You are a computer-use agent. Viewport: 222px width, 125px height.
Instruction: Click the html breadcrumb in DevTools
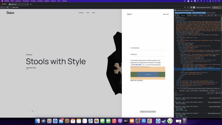tap(178, 89)
